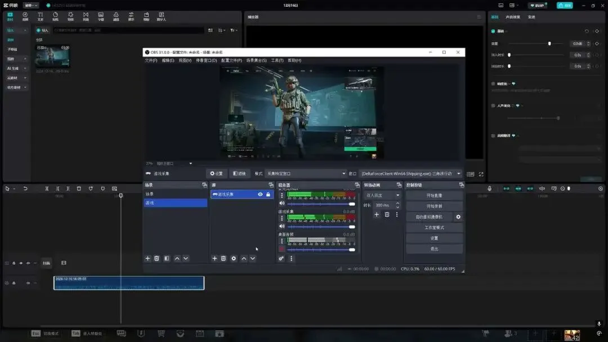Click the undo arrow in CapCut timeline toolbar

[25, 188]
